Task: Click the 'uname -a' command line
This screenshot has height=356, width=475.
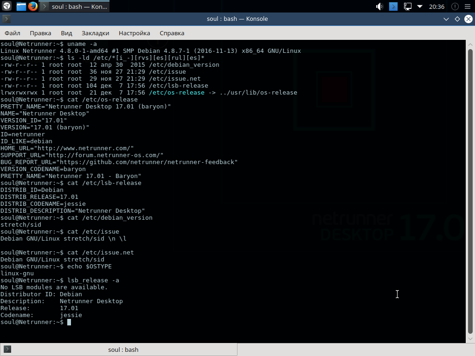Action: 49,44
